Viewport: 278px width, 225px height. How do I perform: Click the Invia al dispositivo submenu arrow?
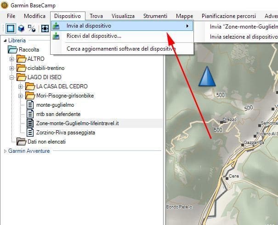[187, 26]
